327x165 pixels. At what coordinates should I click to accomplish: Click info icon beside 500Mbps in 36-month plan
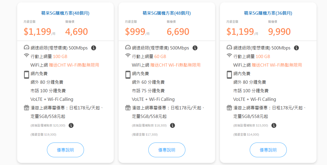296,48
